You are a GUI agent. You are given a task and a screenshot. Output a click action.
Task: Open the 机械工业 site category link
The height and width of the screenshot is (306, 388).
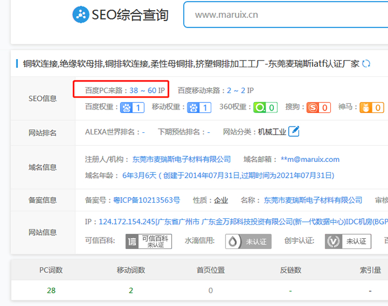pyautogui.click(x=272, y=132)
